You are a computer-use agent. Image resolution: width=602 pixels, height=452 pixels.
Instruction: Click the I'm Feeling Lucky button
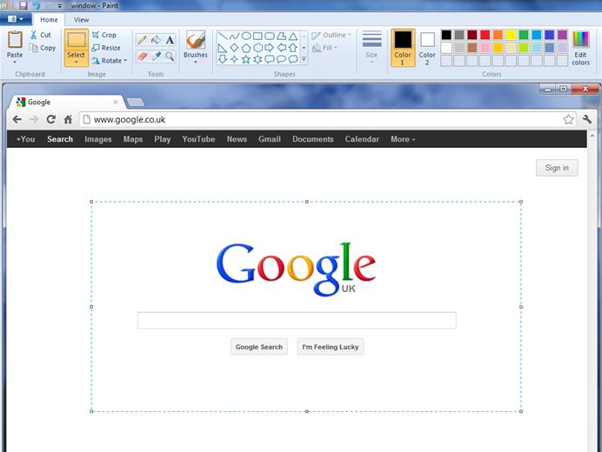tap(331, 347)
